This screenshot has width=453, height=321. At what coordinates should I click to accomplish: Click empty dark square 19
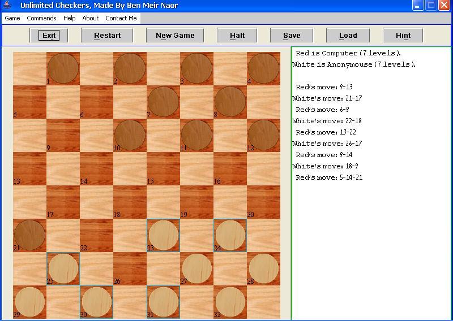pos(196,202)
